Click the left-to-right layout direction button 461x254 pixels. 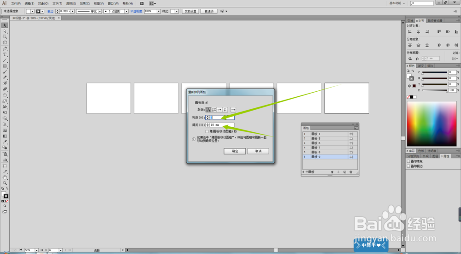tap(233, 109)
